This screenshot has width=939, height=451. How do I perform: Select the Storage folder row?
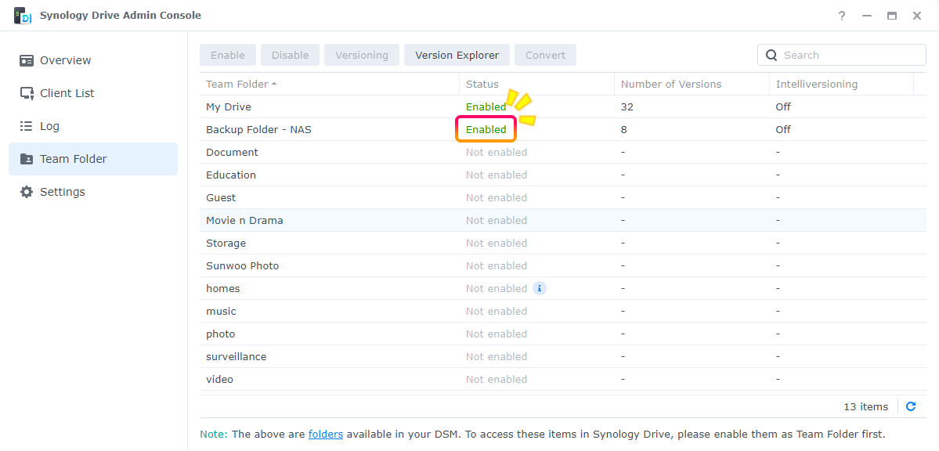[x=563, y=244]
